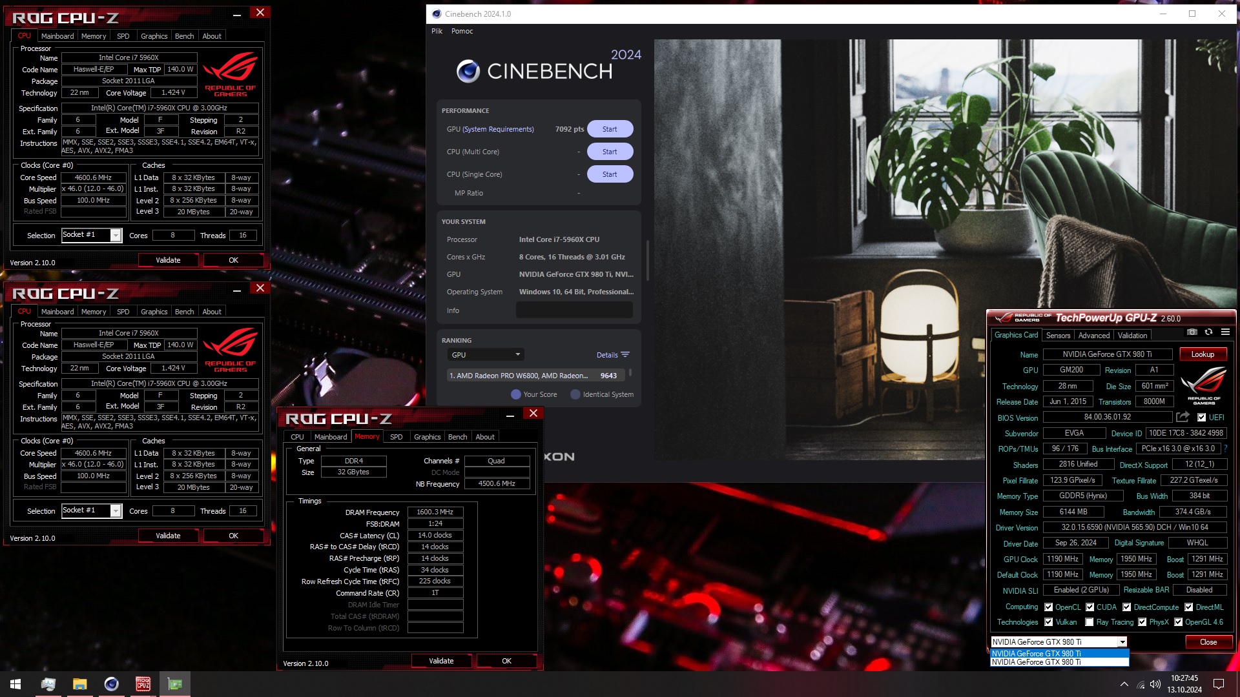The image size is (1240, 697).
Task: Click the Cinebench Info input field
Action: pos(574,310)
